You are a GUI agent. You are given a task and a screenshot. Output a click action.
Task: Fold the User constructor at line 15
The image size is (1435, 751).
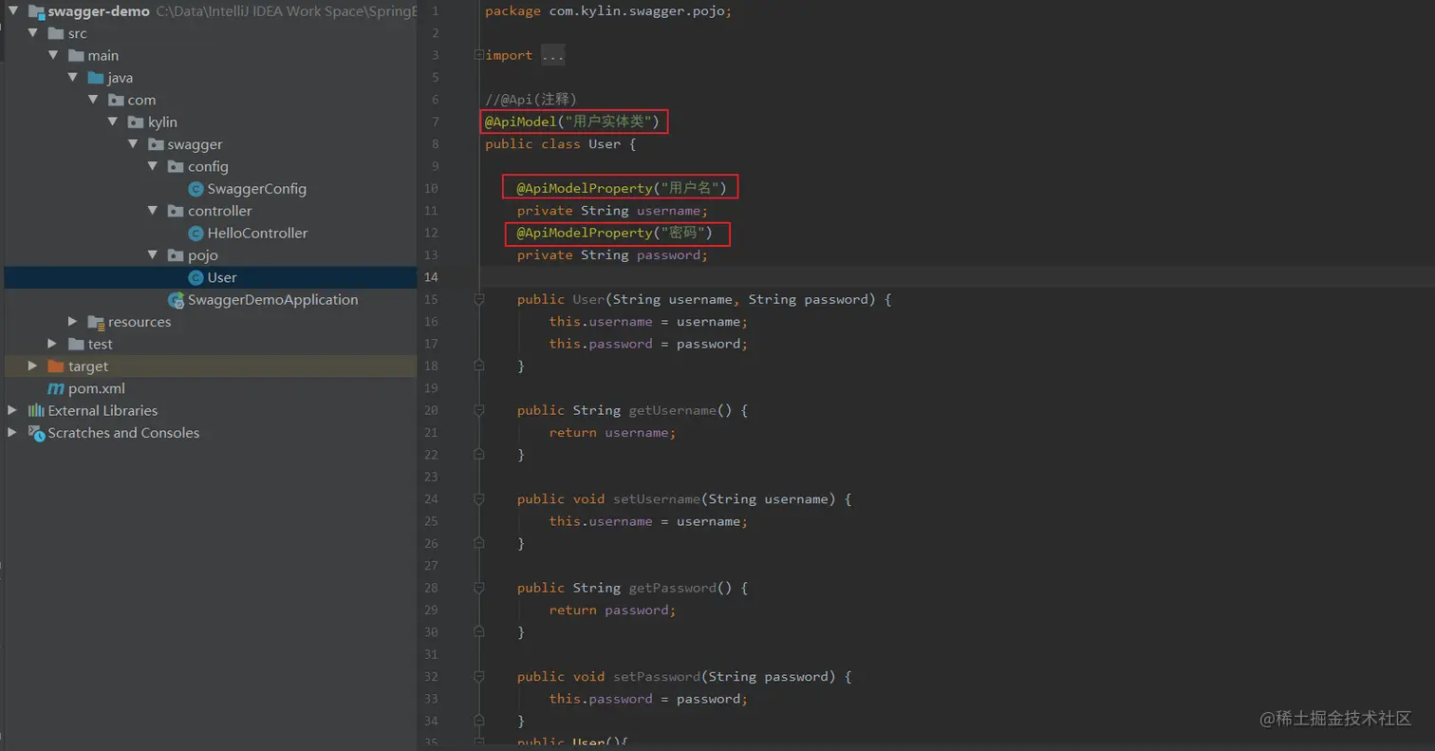(479, 299)
